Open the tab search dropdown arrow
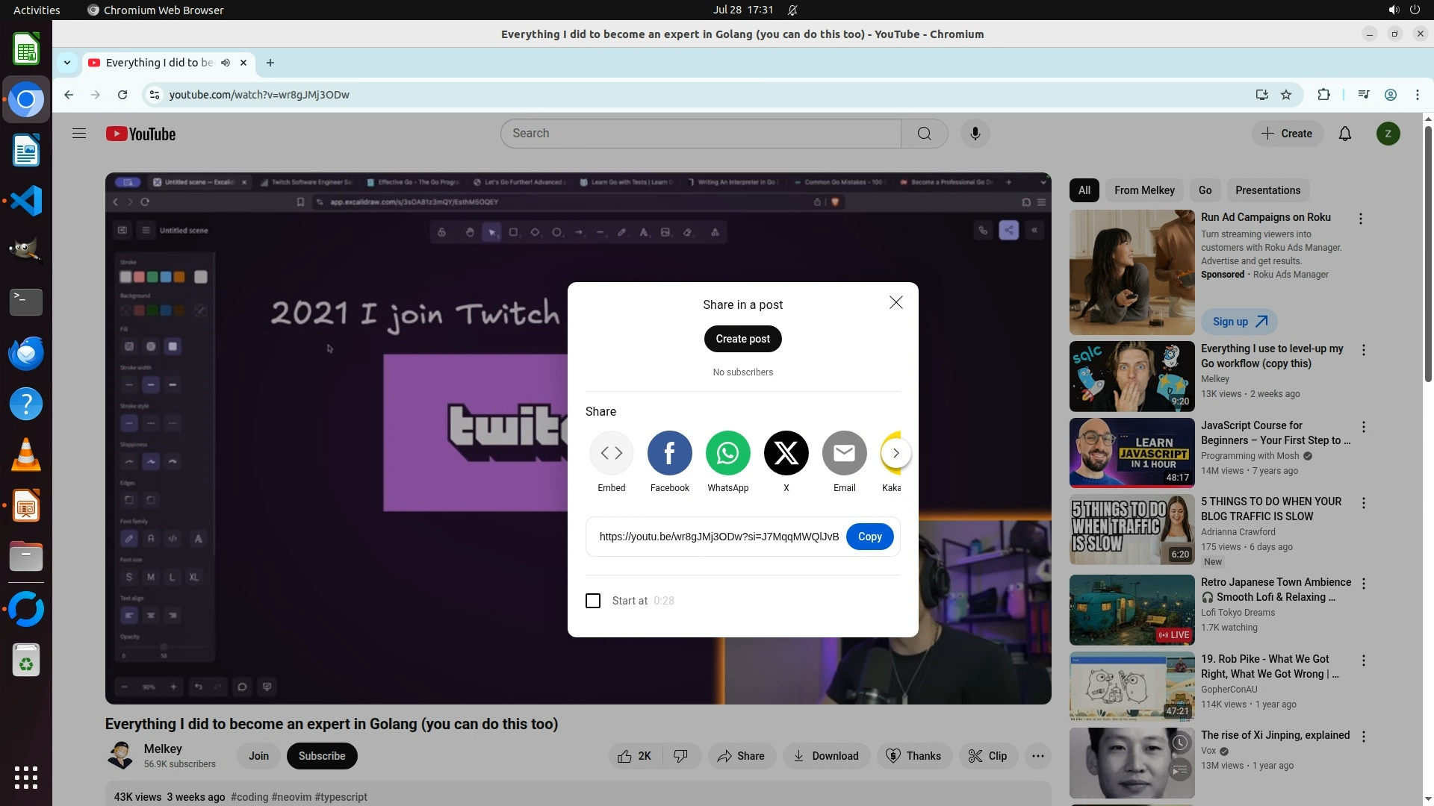This screenshot has width=1434, height=806. coord(67,63)
